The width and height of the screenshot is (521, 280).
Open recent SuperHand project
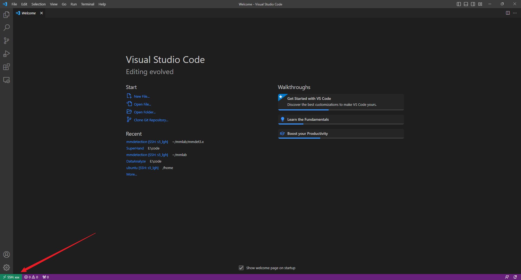(x=135, y=148)
